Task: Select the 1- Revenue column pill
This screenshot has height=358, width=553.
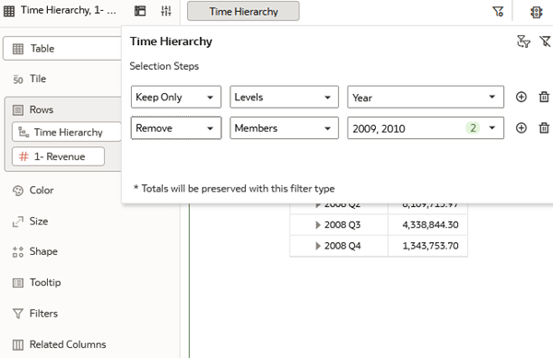Action: click(x=58, y=156)
